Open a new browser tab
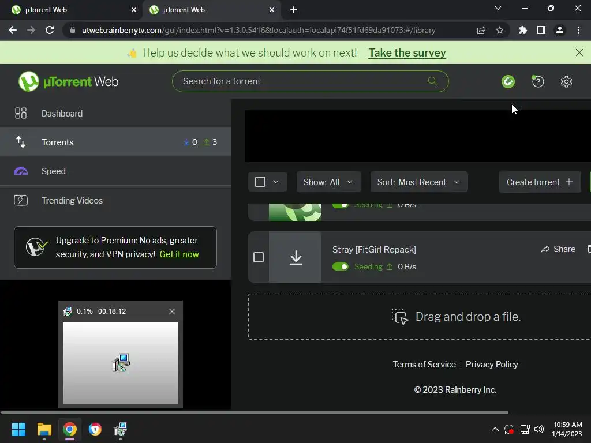Image resolution: width=591 pixels, height=443 pixels. 294,10
